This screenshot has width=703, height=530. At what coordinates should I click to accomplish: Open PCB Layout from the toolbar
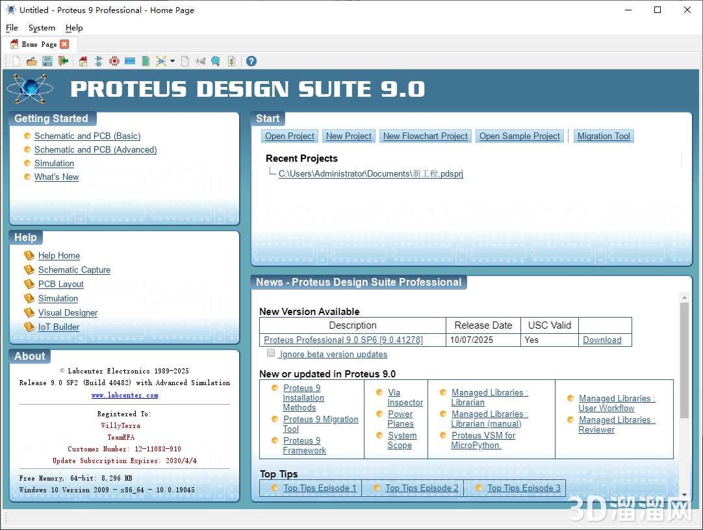click(x=114, y=61)
